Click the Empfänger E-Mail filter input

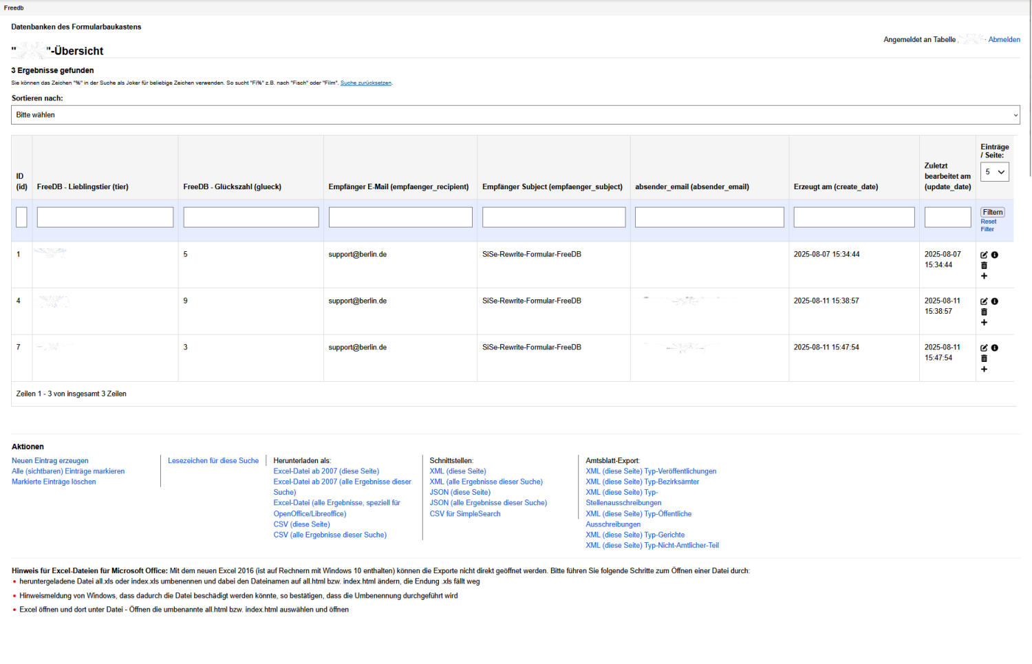tap(400, 217)
